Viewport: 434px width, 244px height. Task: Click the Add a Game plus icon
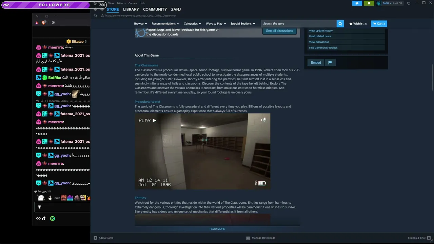[95, 238]
